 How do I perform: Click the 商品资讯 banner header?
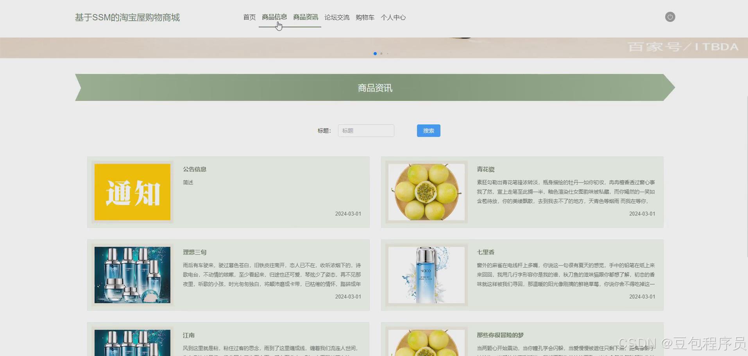(x=374, y=87)
